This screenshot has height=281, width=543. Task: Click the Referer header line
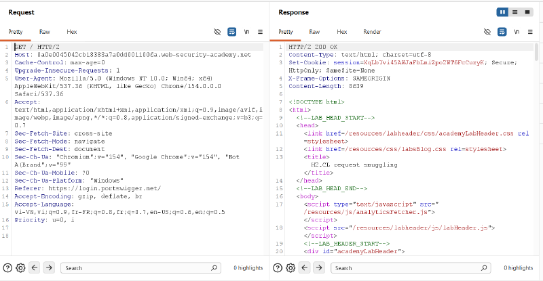pyautogui.click(x=88, y=188)
